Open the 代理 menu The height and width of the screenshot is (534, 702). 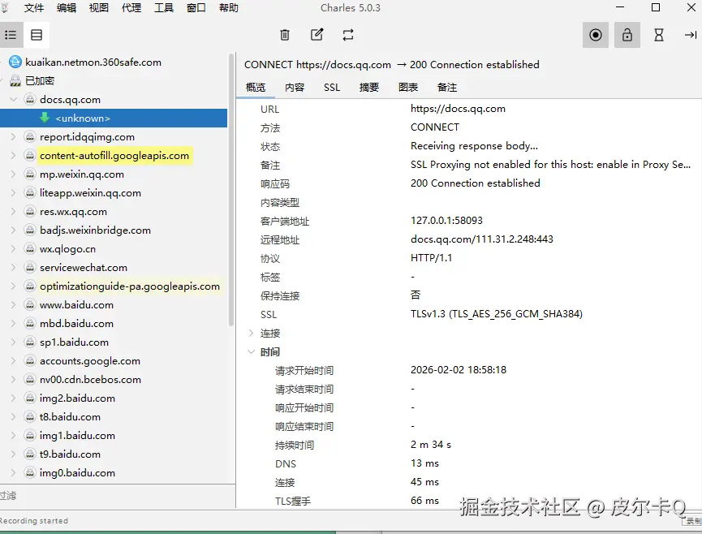coord(131,7)
